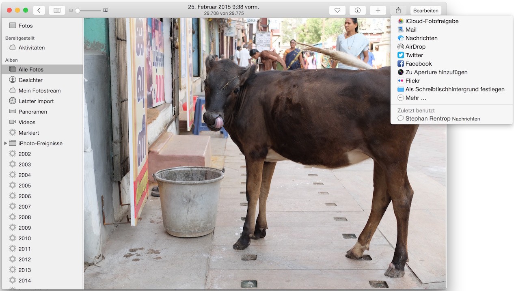Click the Bearbeiten button
Viewport: 514px width, 291px height.
pos(425,11)
